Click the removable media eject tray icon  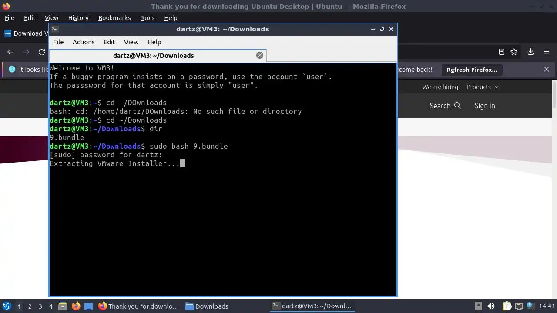[478, 306]
